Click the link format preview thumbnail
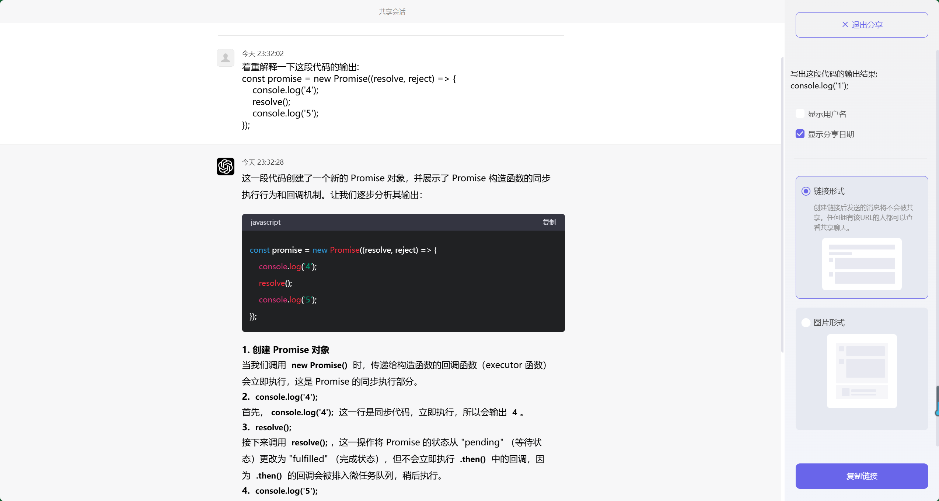Viewport: 939px width, 501px height. (862, 264)
